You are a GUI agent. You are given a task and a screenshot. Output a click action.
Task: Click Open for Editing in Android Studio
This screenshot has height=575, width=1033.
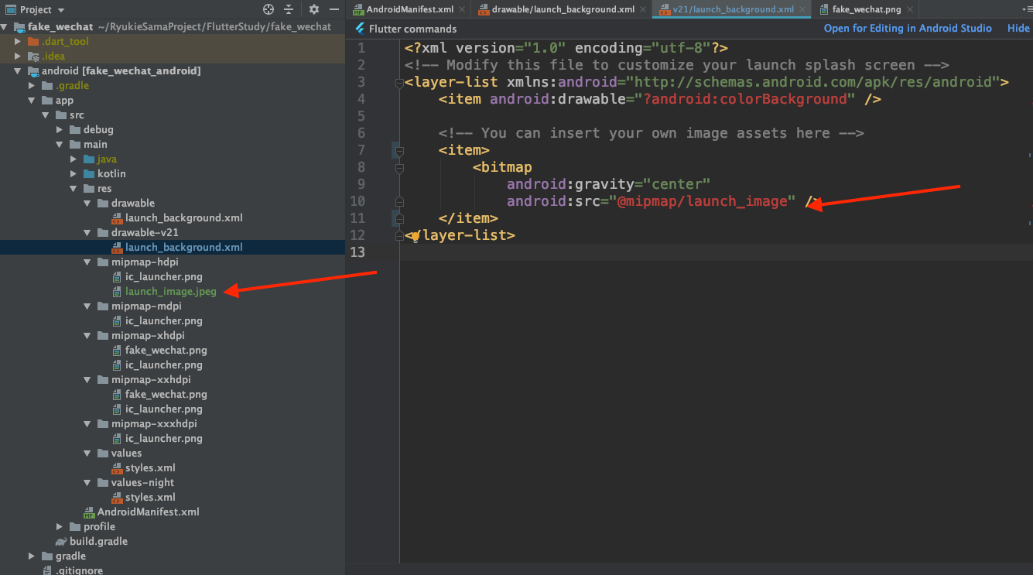tap(908, 28)
